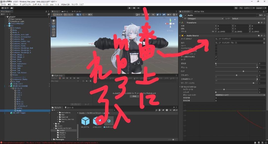Open the Layers dropdown in the top bar
The height and width of the screenshot is (144, 268).
pos(249,8)
